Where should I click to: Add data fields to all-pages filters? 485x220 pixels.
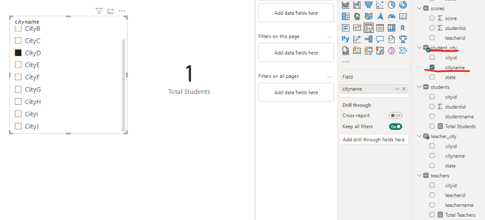click(x=296, y=92)
